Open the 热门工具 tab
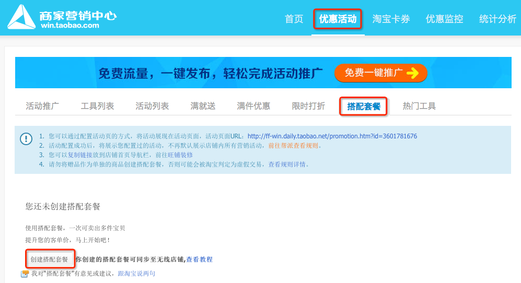This screenshot has width=521, height=283. tap(419, 106)
